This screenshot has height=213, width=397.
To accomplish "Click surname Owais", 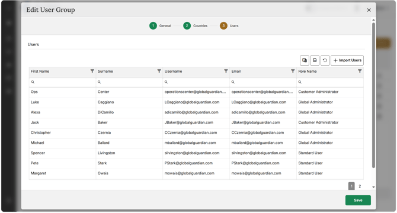I will pos(103,173).
